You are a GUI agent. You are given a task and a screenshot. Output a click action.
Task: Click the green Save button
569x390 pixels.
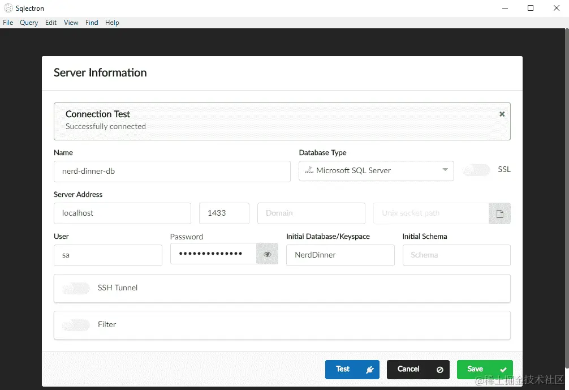[x=485, y=369]
